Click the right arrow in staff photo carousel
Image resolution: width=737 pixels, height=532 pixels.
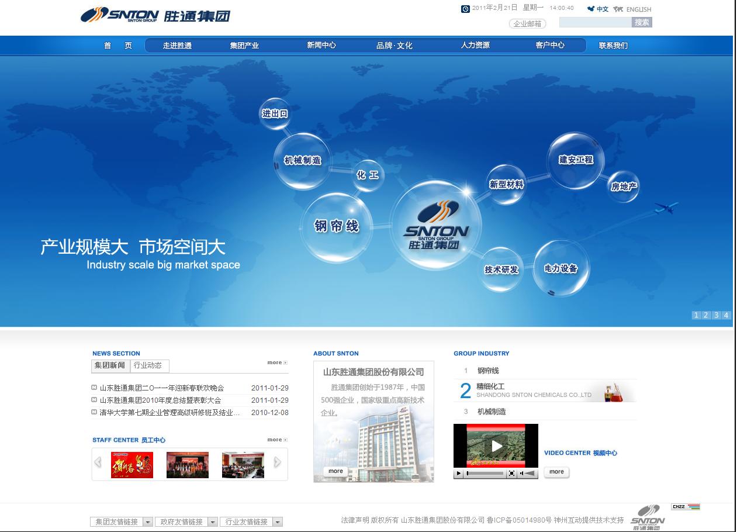coord(278,462)
